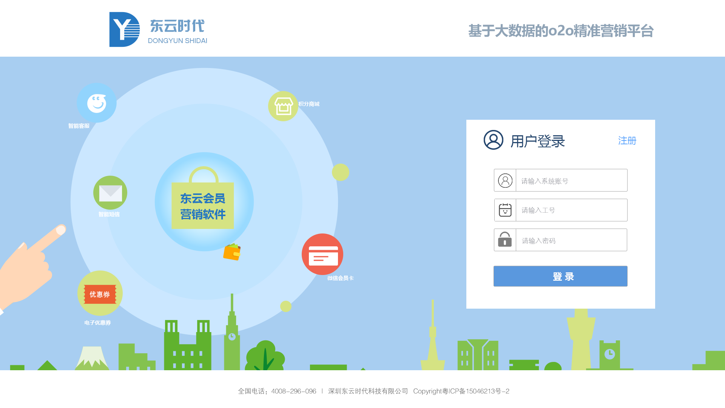Click the phone number 4008-296-096 in footer
Screen dimensions: 725x408
(x=293, y=391)
